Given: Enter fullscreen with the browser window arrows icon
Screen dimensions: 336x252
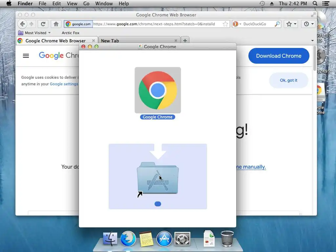Looking at the screenshot, I should click(x=313, y=14).
